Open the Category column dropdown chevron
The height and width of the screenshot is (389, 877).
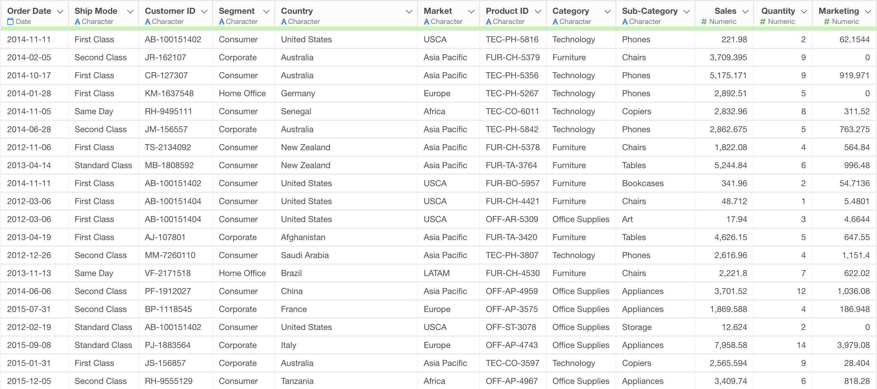[607, 12]
